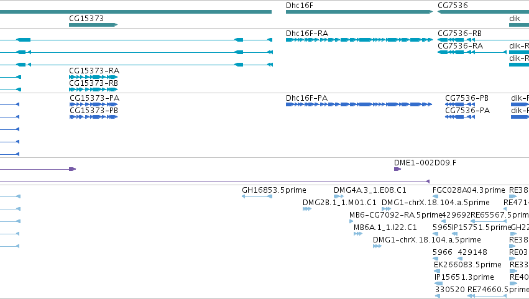Click the CG15373 gene label
Screen dimensions: 529x299
tap(86, 19)
